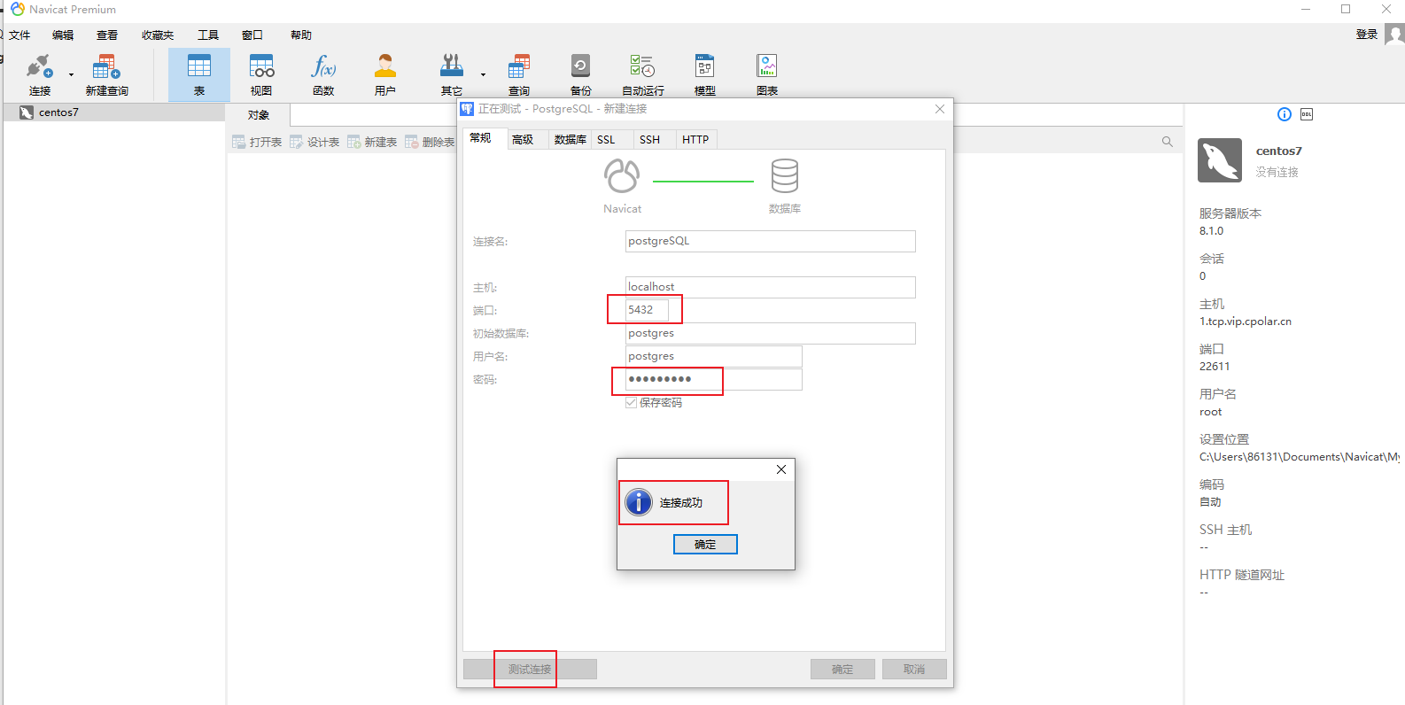The height and width of the screenshot is (705, 1405).
Task: Focus the 端口 port field
Action: point(647,310)
